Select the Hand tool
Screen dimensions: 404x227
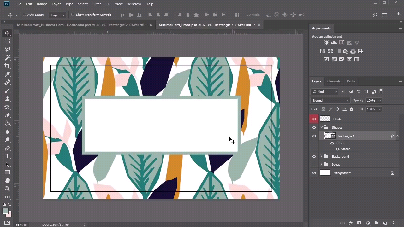7,181
